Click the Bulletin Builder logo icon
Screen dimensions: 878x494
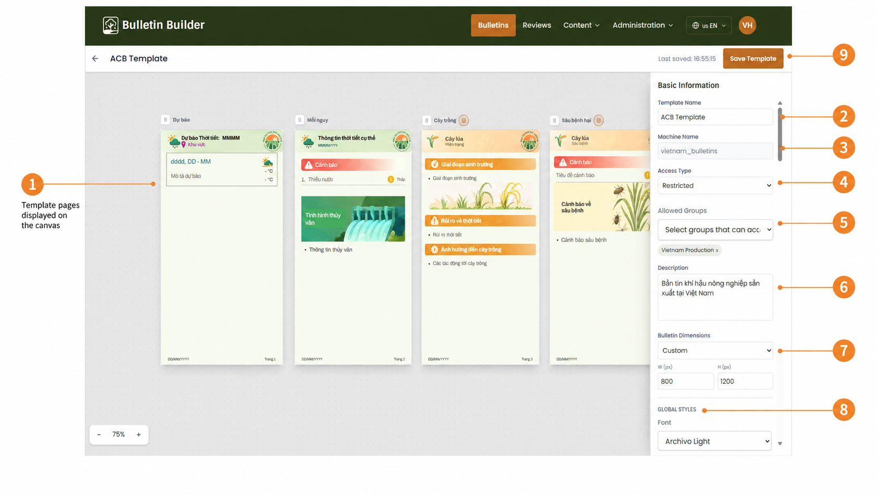[x=110, y=25]
